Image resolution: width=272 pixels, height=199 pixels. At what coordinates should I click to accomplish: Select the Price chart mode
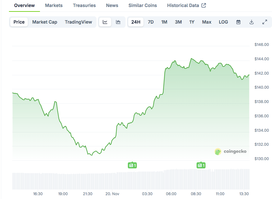point(19,22)
